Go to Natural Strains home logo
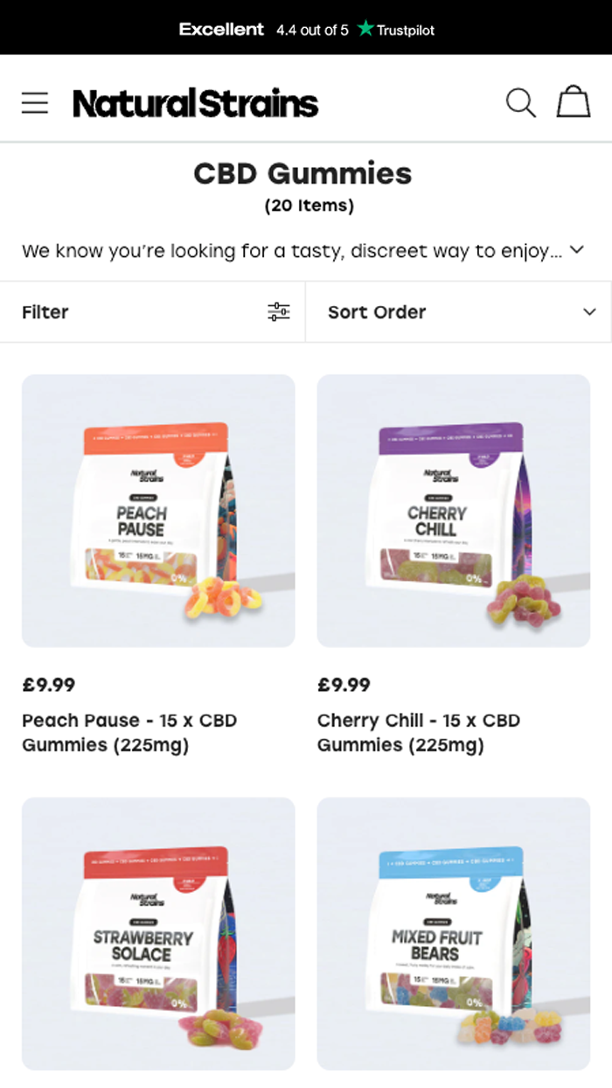612x1088 pixels. (x=195, y=103)
